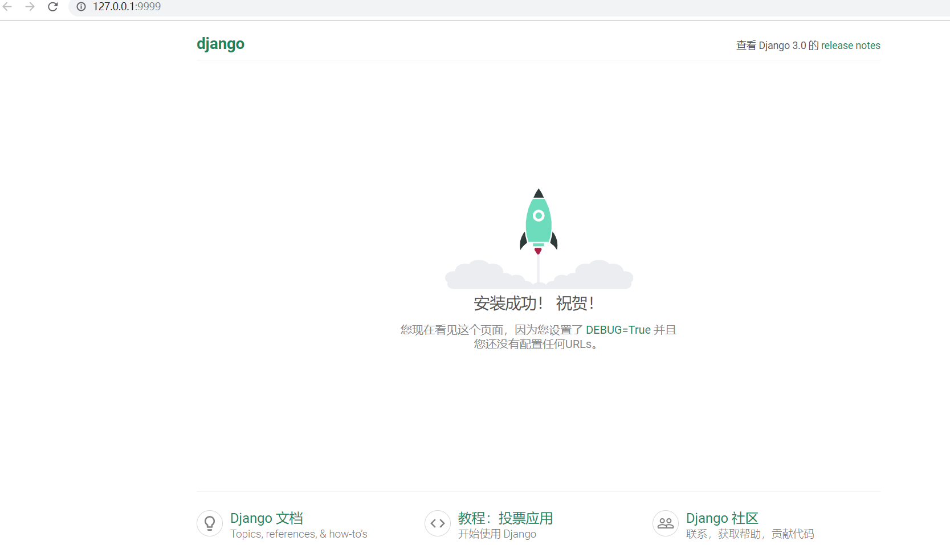Open the release notes link

[850, 46]
